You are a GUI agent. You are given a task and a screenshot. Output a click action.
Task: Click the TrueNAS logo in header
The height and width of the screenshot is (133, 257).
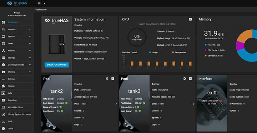(x=17, y=3)
